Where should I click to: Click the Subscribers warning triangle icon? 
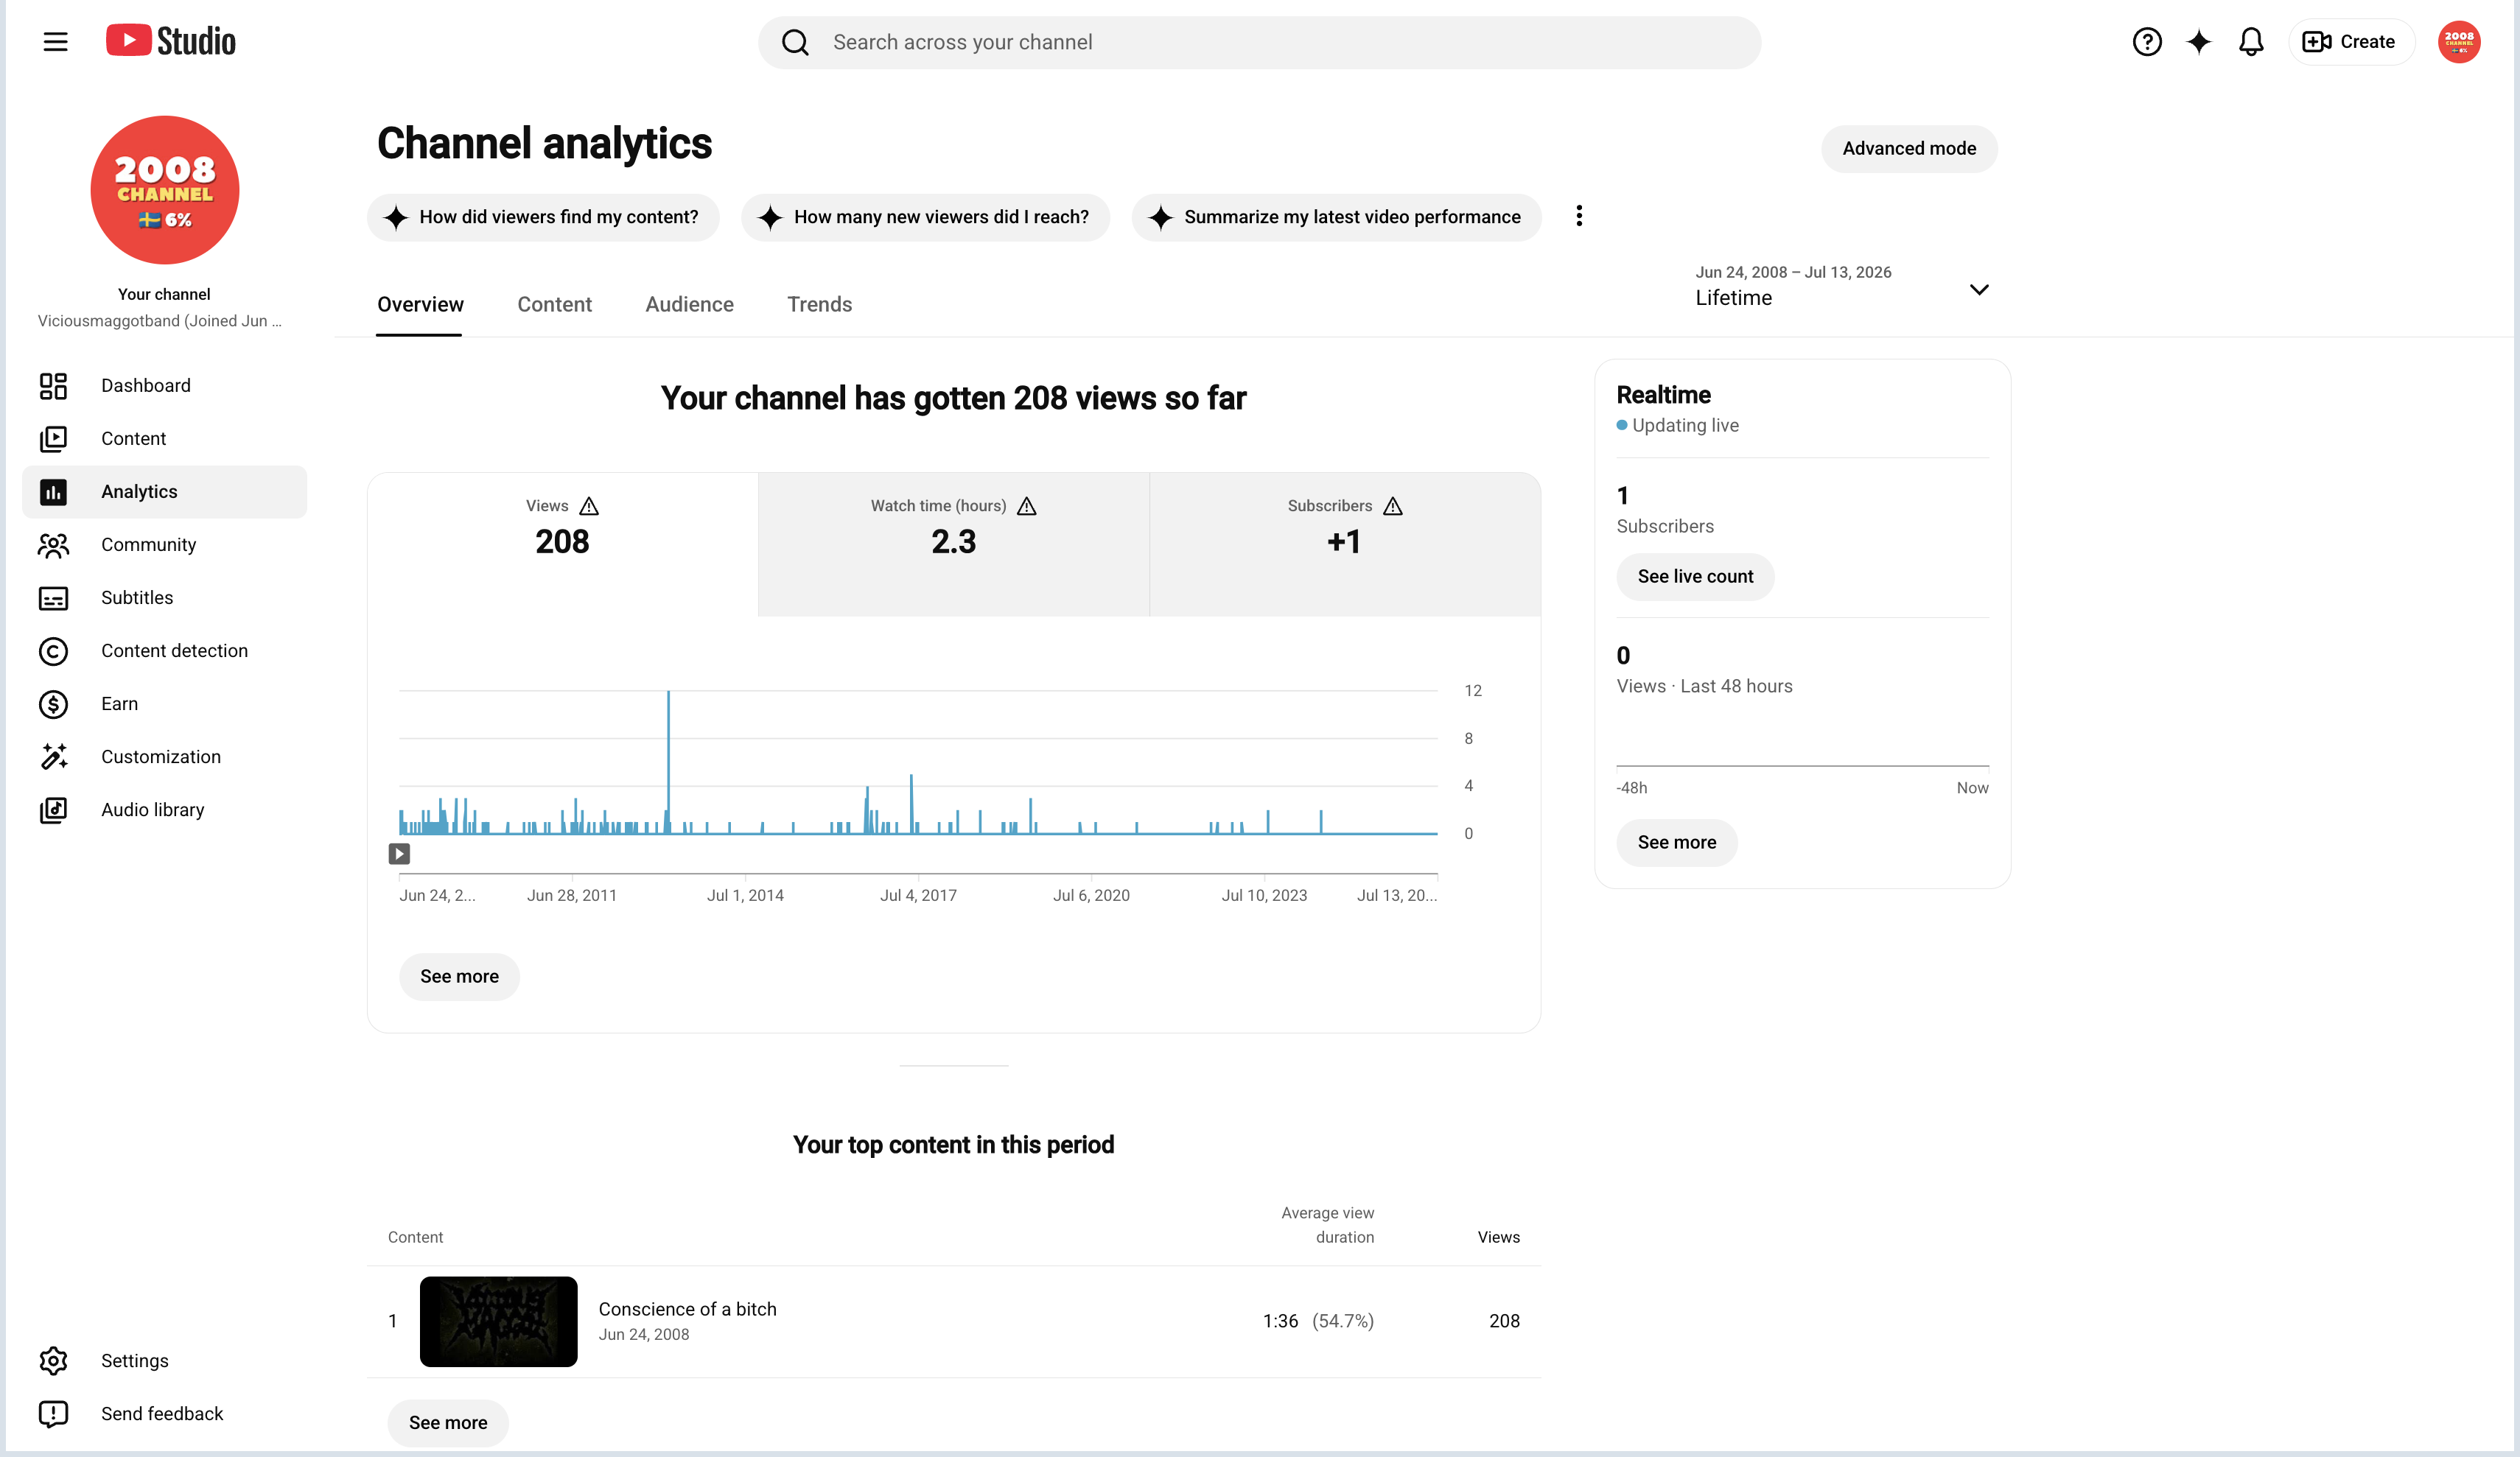[x=1392, y=506]
